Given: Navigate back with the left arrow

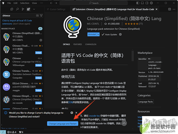Looking at the screenshot, I should coord(51,3).
